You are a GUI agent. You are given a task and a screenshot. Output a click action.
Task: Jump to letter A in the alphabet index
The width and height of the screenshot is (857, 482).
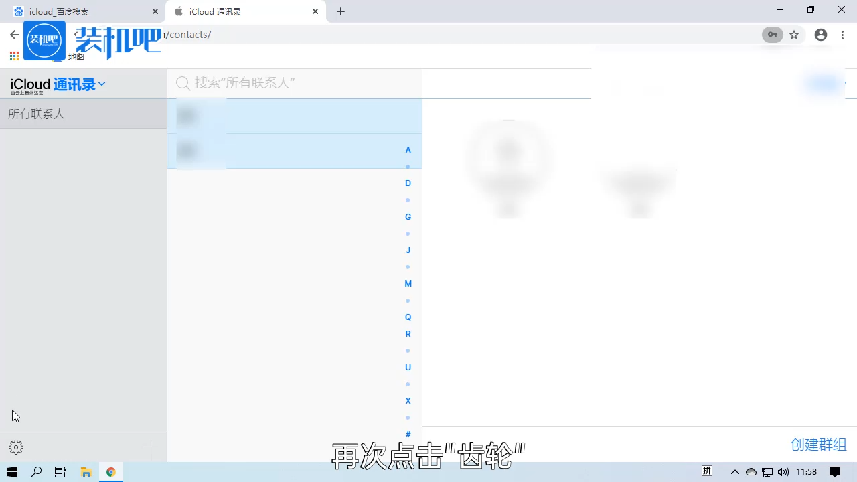(408, 149)
